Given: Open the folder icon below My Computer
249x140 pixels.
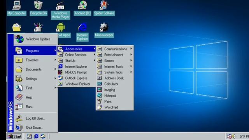Looking at the screenshot, I should point(16,27).
